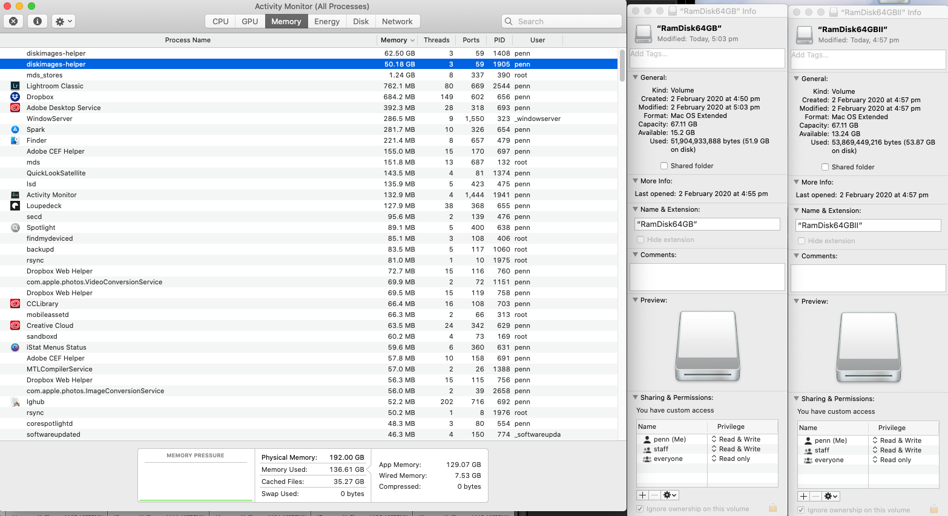Click the Creative Cloud process icon

tap(15, 325)
